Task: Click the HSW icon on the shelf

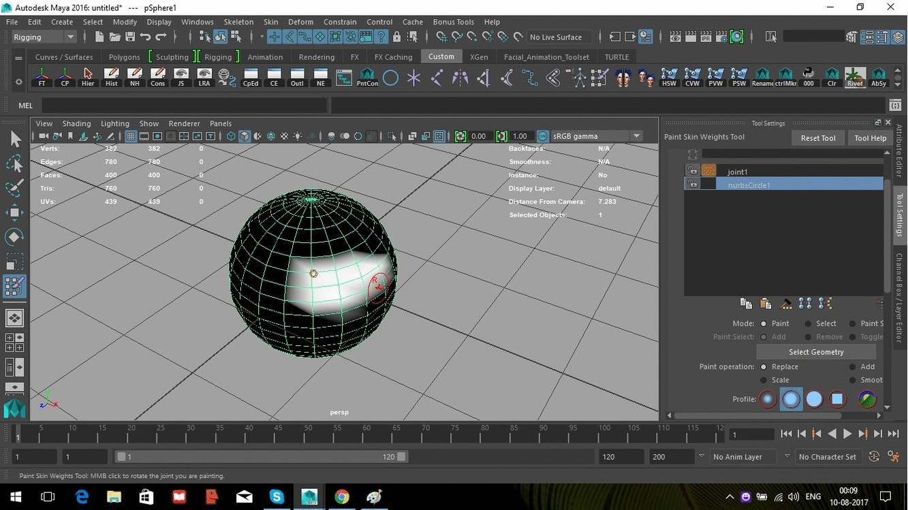Action: coord(669,77)
